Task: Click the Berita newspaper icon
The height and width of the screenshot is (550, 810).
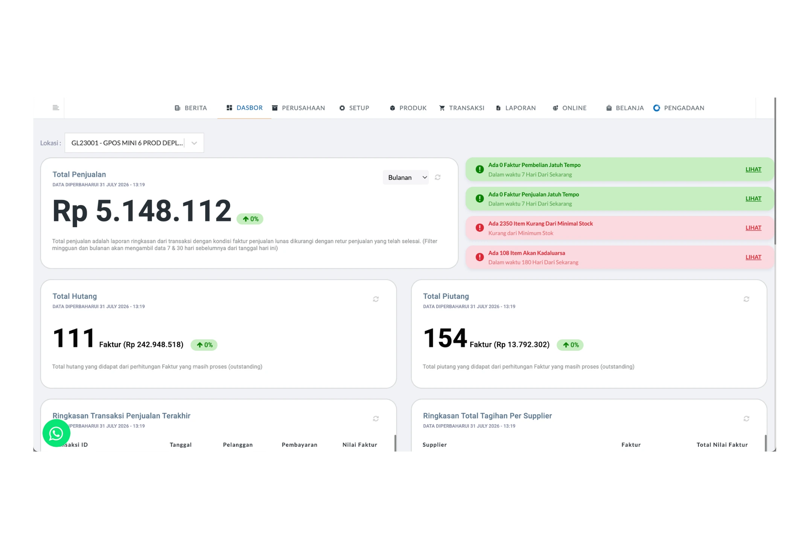Action: tap(177, 108)
